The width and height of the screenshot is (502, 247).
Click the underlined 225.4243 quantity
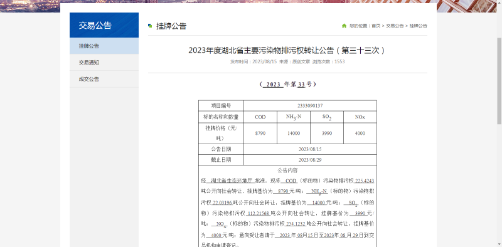(x=365, y=181)
